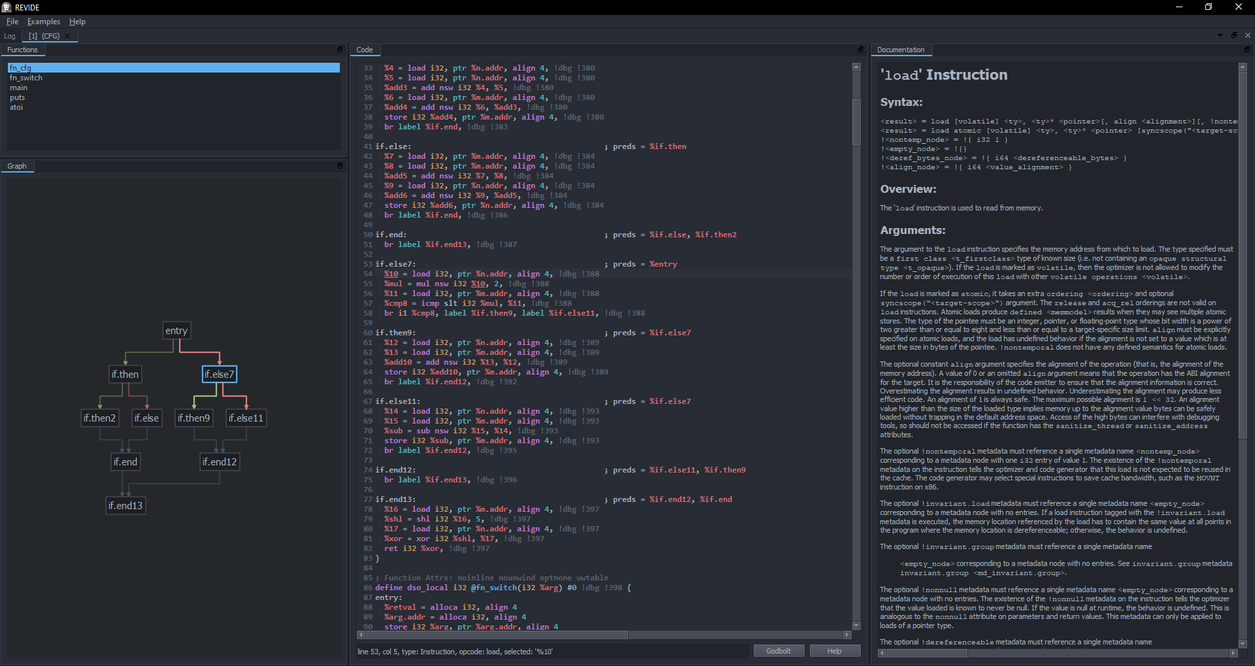Open the tab list dropdown arrow
Screen dimensions: 1255x666
click(1220, 35)
